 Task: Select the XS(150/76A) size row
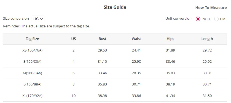pyautogui.click(x=115, y=50)
